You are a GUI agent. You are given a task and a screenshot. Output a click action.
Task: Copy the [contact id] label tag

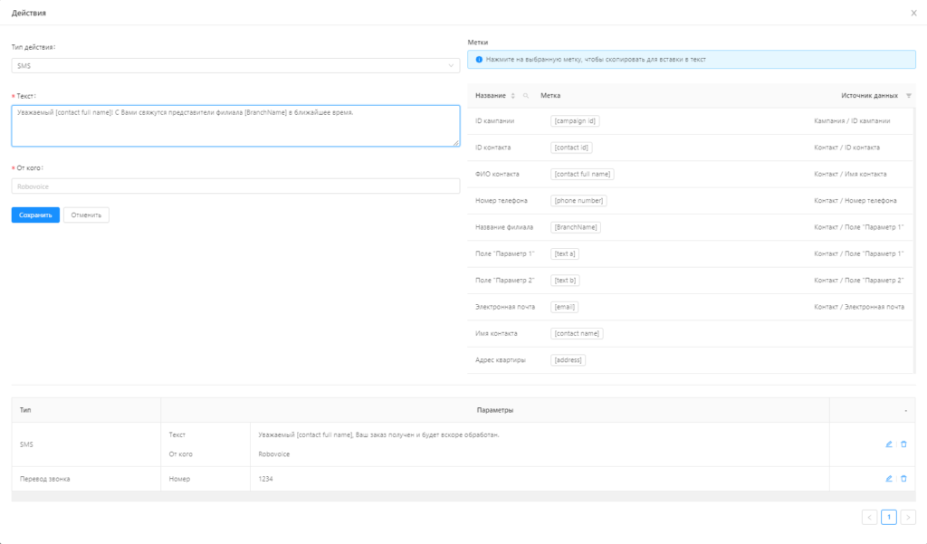[x=571, y=148]
